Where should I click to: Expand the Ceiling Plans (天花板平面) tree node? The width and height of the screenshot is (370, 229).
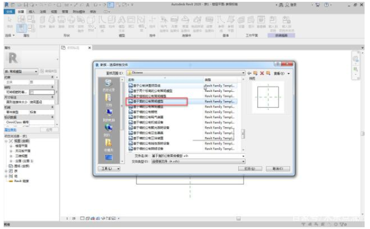point(11,151)
